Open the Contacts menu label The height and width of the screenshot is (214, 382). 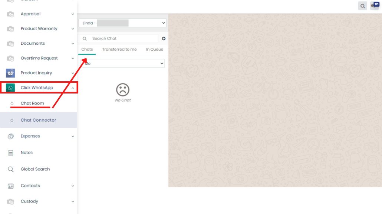click(30, 186)
